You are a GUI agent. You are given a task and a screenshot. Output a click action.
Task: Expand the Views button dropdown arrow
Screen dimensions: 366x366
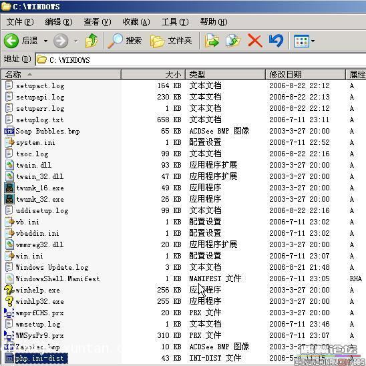(313, 41)
